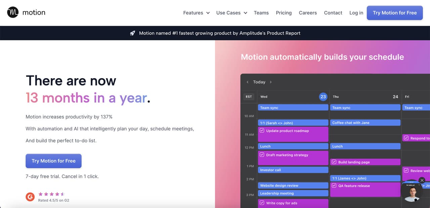Click Rated 4.5/5 on G2 text
The height and width of the screenshot is (208, 430).
54,200
